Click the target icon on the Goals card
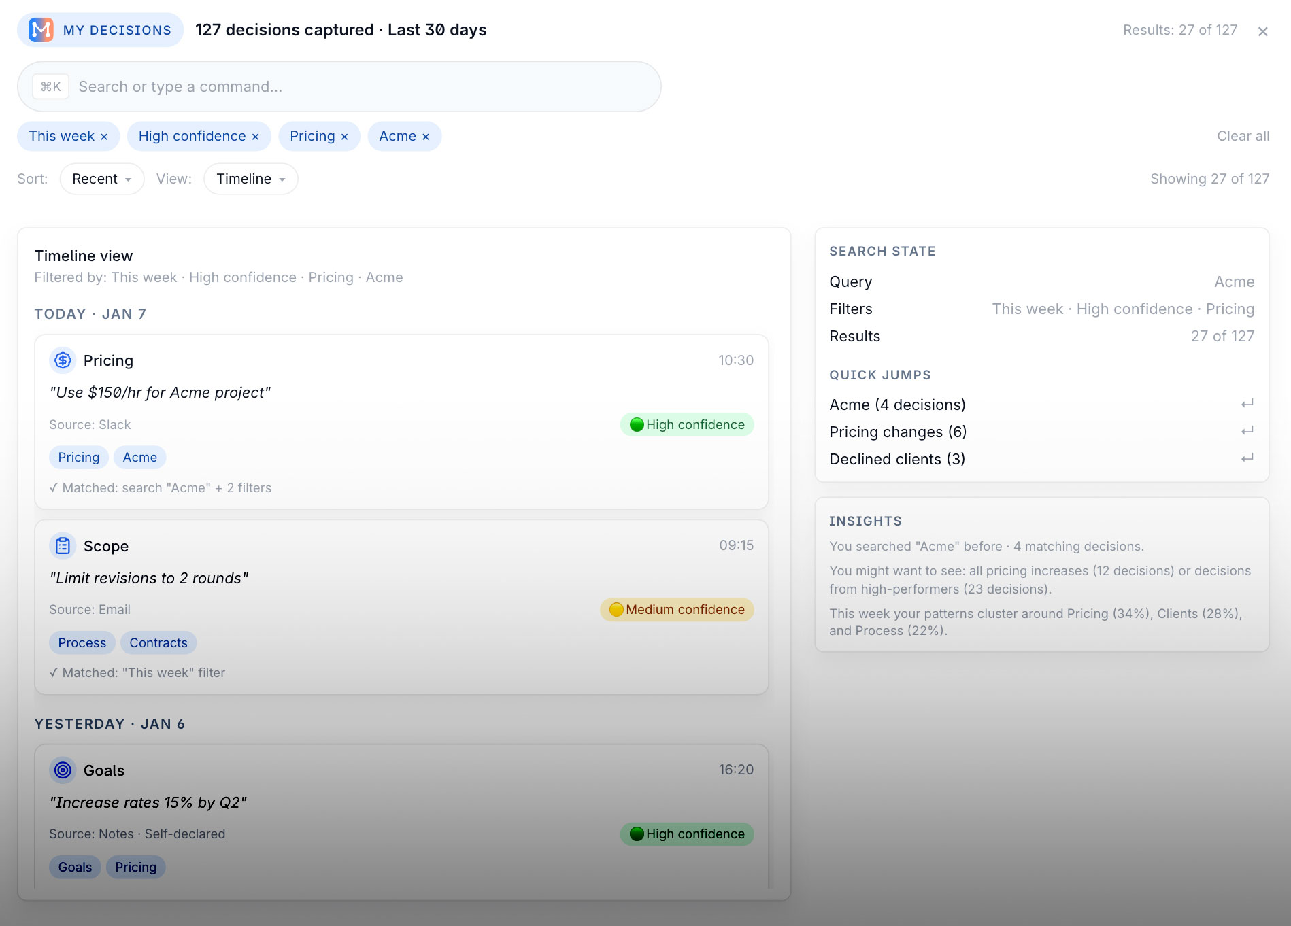This screenshot has width=1291, height=926. tap(63, 770)
